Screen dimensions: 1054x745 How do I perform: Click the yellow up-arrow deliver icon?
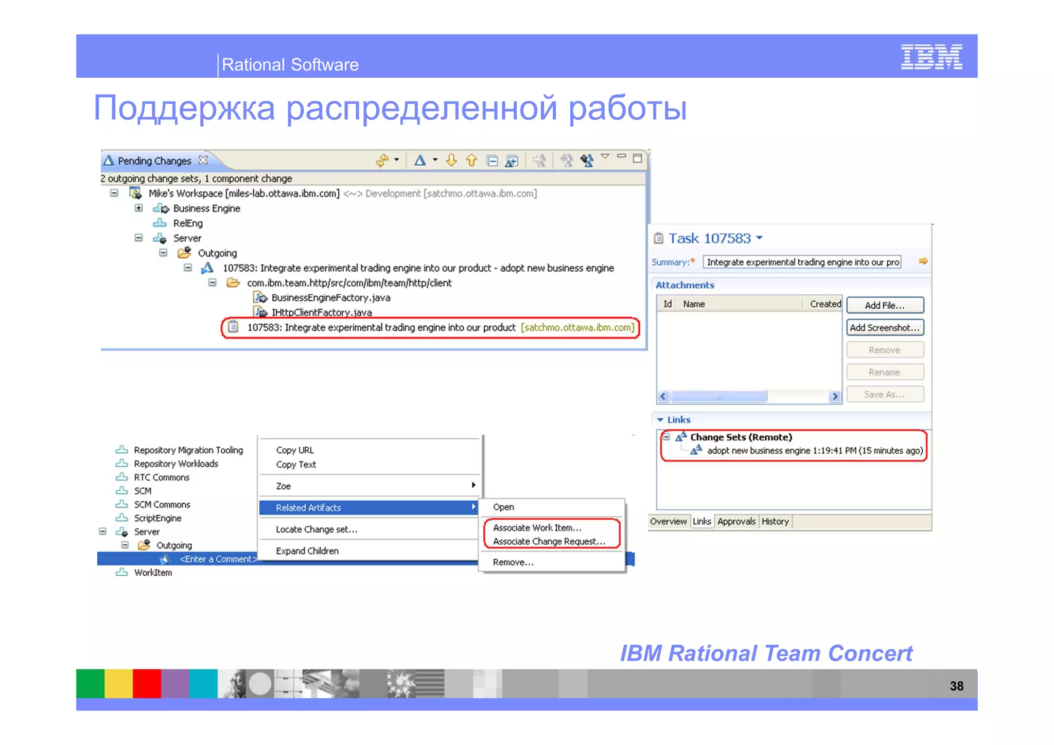click(471, 161)
